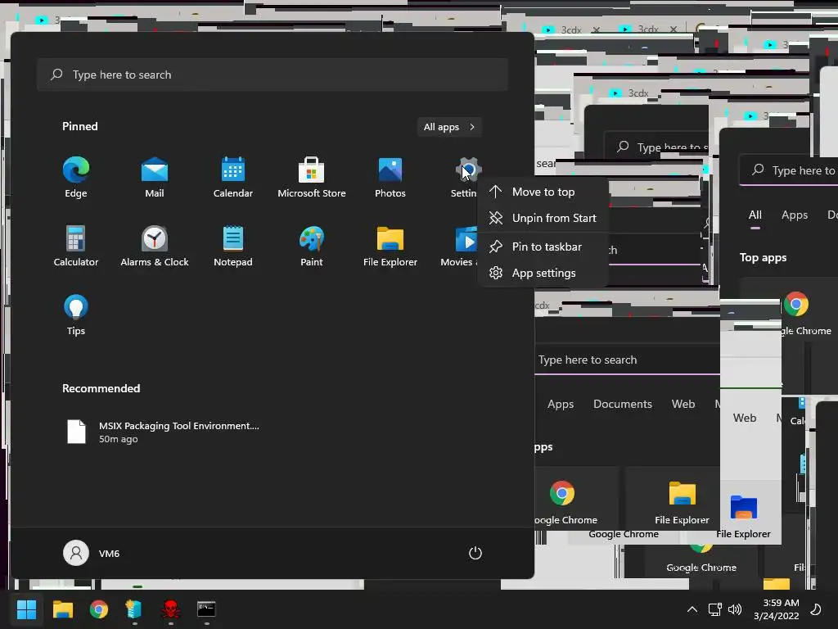Click the focus assist moon tray icon
This screenshot has width=838, height=629.
816,609
